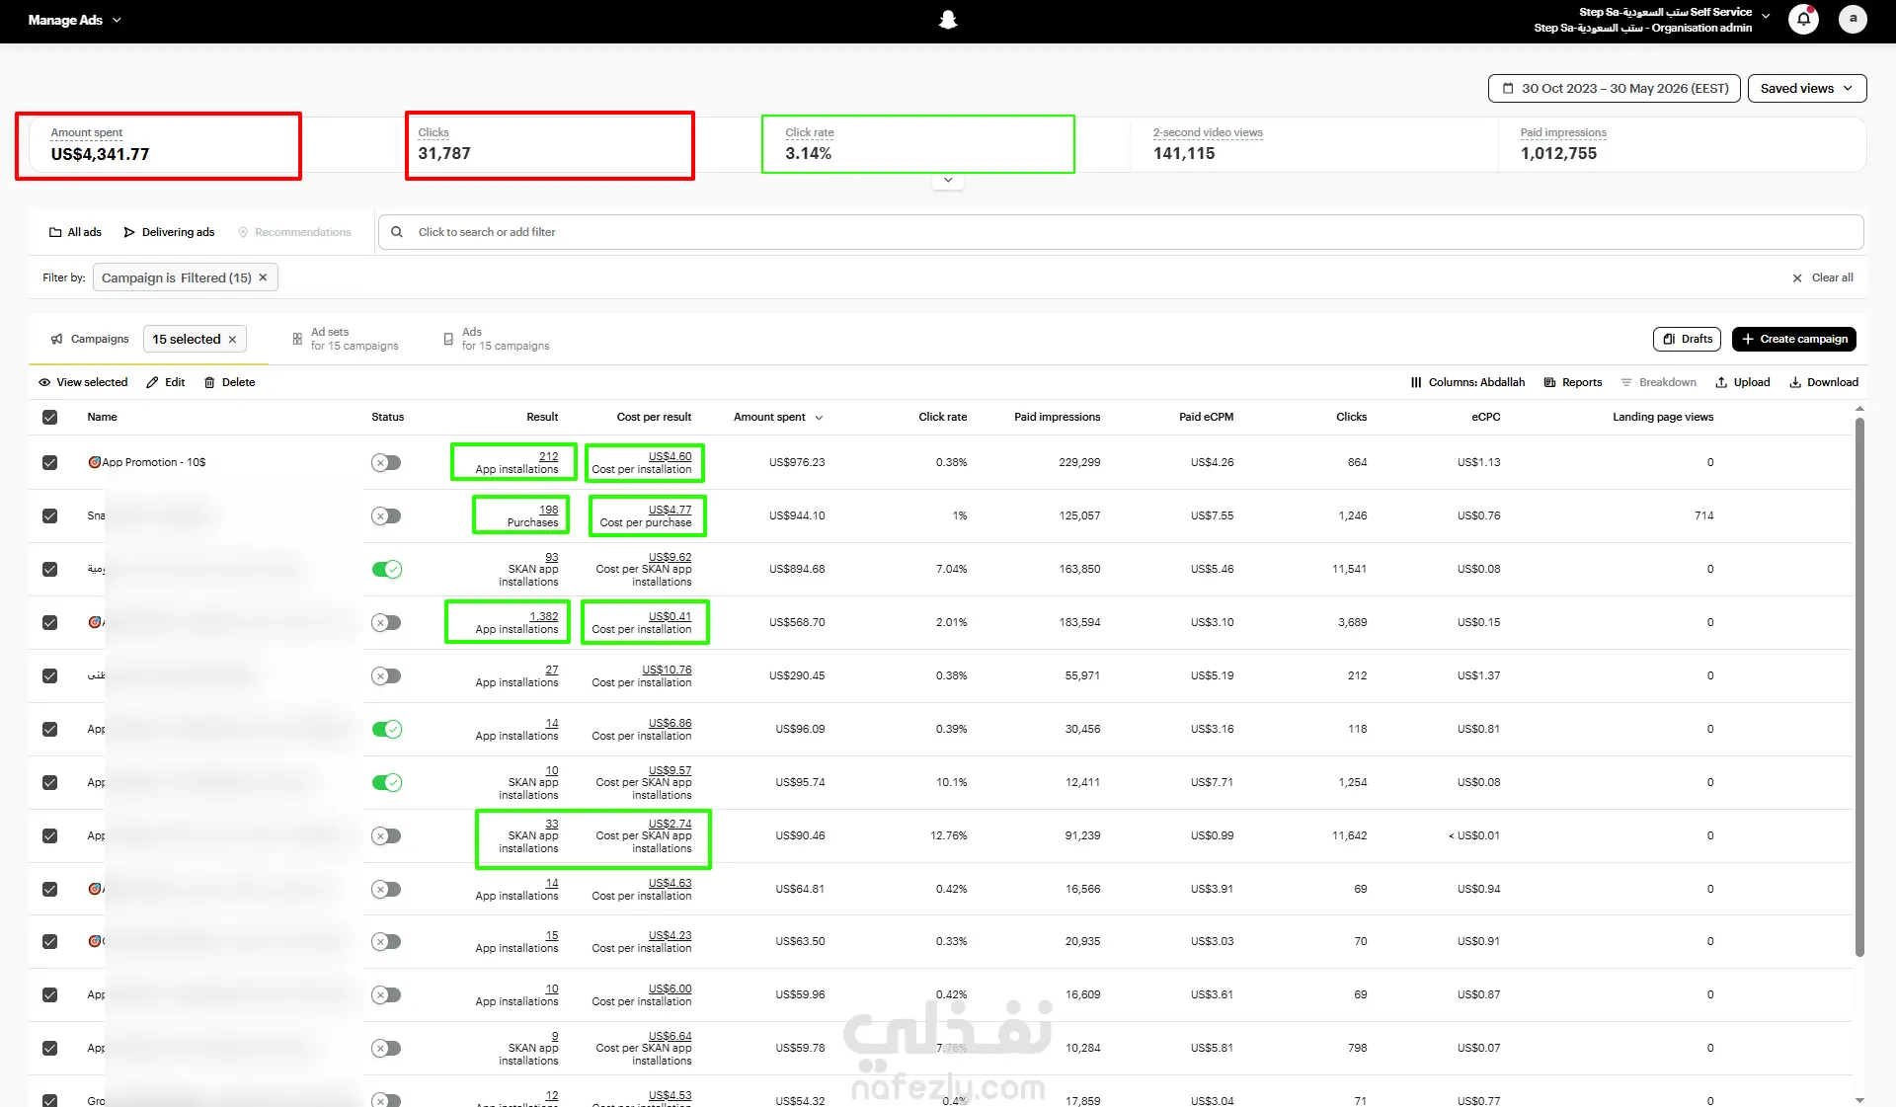Open the notifications bell

tap(1803, 19)
